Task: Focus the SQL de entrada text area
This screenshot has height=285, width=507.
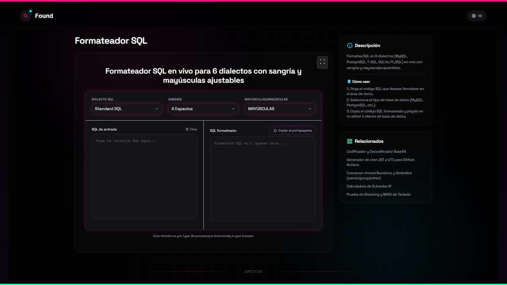Action: (144, 176)
